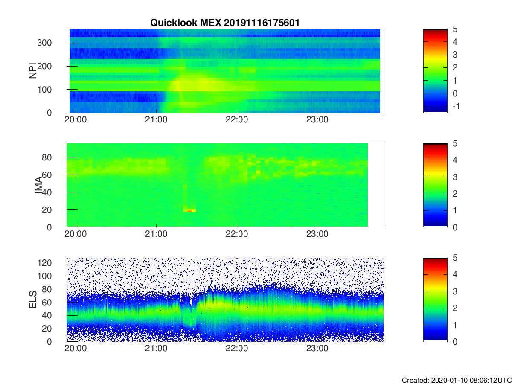
Task: Click the ELS panel colorbar
Action: tap(435, 300)
